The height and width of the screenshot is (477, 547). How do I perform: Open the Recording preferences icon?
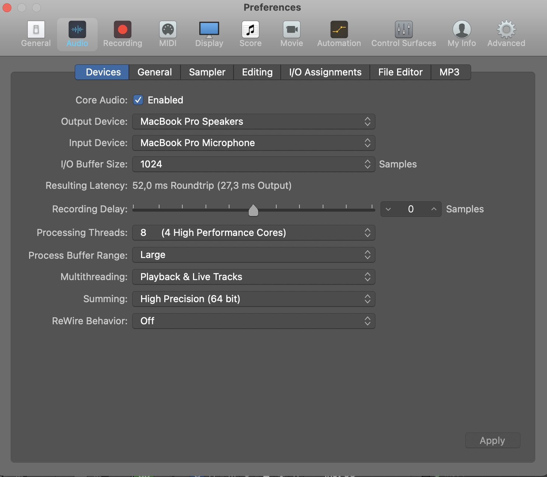[x=123, y=29]
